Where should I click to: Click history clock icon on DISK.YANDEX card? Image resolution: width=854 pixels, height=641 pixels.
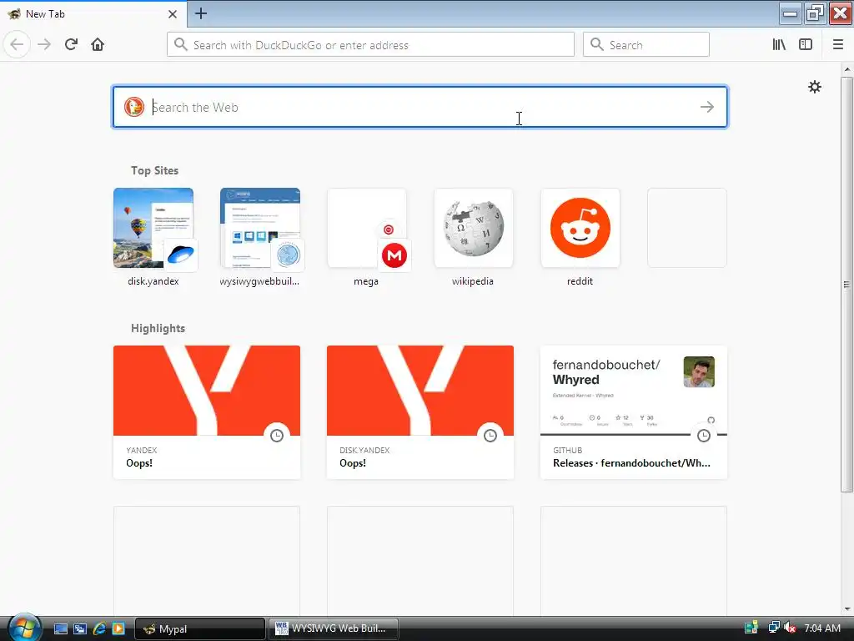click(x=490, y=436)
